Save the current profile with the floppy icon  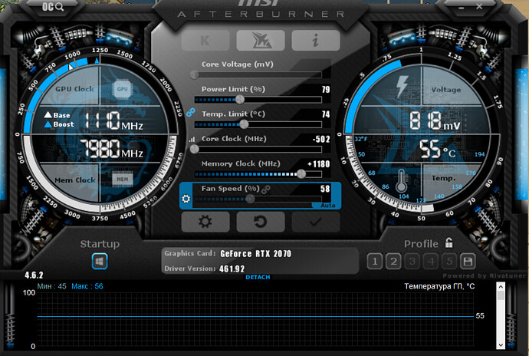(467, 262)
